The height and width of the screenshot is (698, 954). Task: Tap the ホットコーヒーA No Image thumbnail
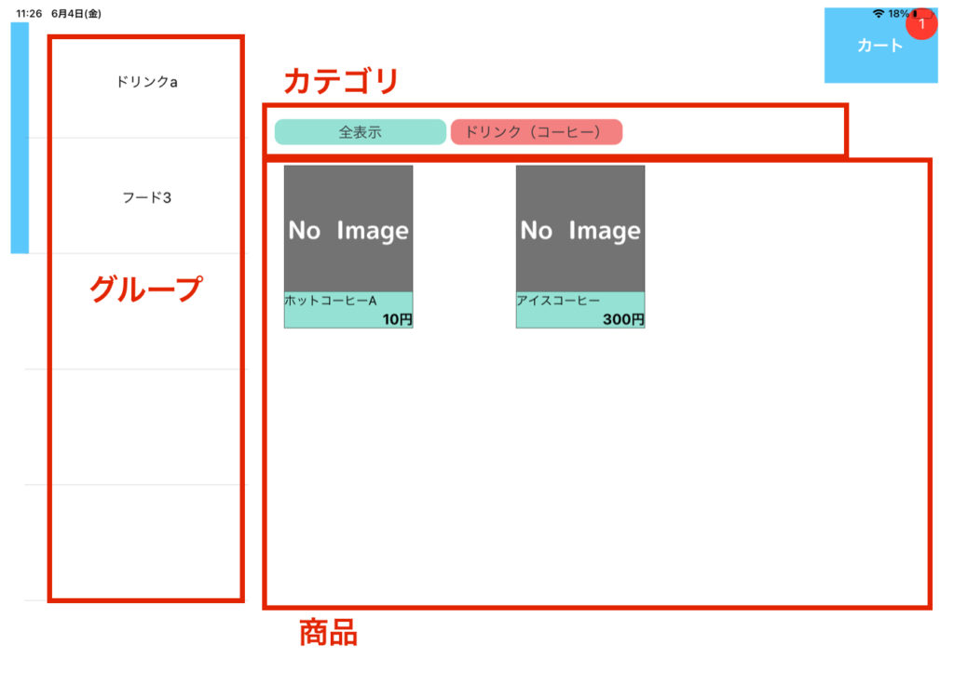pos(348,229)
